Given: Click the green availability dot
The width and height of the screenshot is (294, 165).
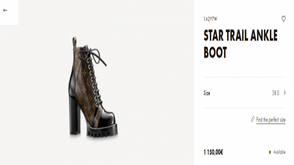Looking at the screenshot, I should pos(270,152).
